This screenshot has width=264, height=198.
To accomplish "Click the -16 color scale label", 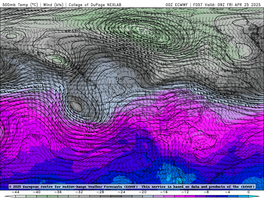I will 164,192.
